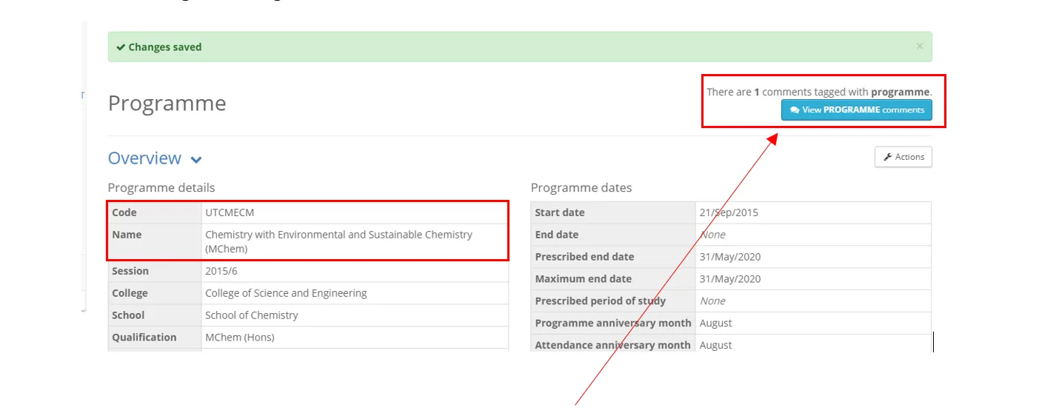Image resolution: width=1039 pixels, height=416 pixels.
Task: Click the speech bubble icon on comments button
Action: coord(794,110)
